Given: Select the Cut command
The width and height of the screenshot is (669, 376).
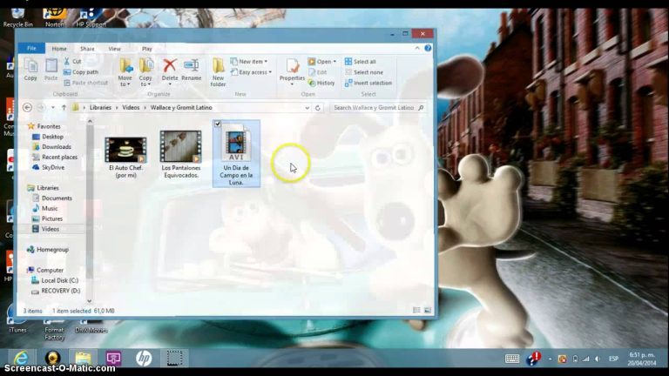Looking at the screenshot, I should [72, 62].
